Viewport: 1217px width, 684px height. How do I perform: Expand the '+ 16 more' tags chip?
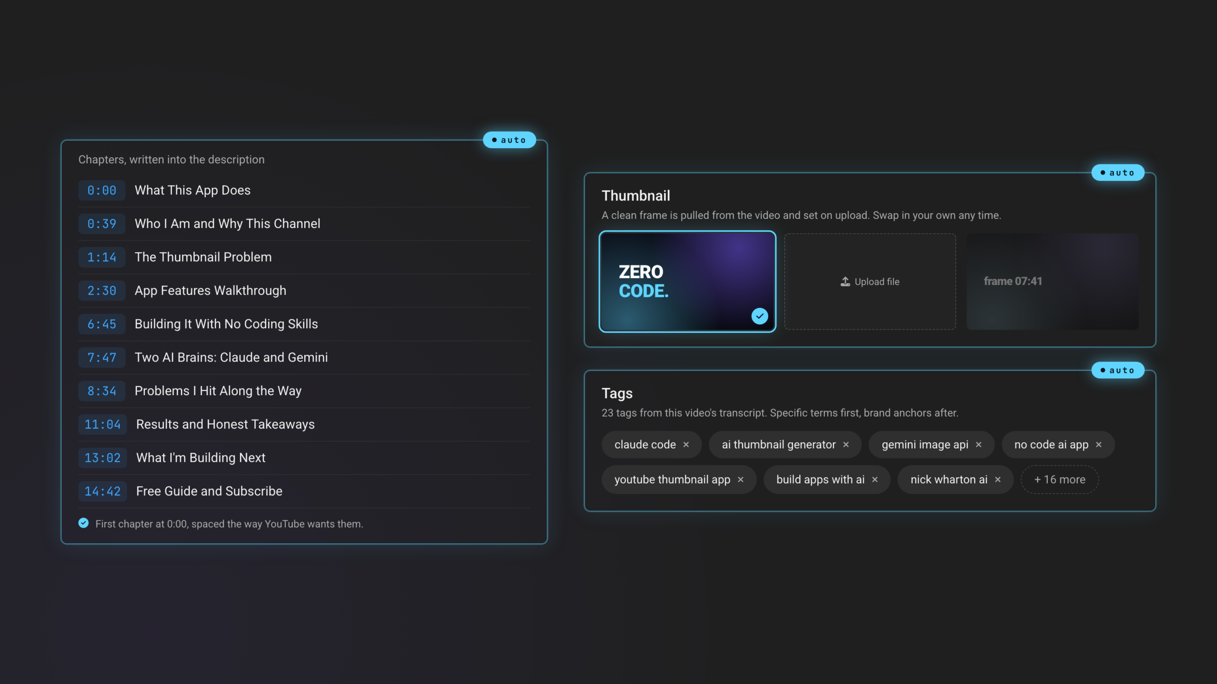[x=1060, y=480]
